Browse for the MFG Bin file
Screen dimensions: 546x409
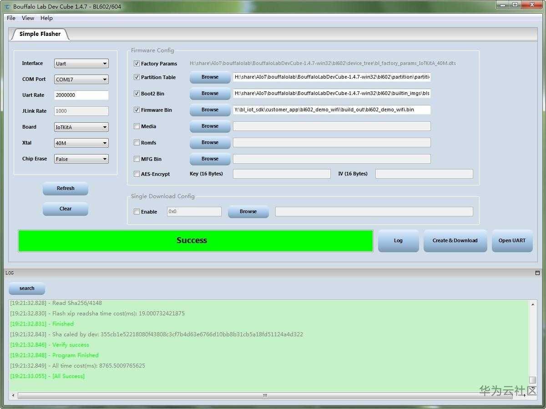[210, 159]
